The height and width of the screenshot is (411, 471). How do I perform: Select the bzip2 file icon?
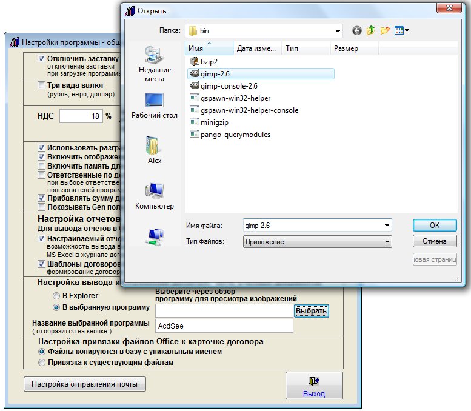(x=195, y=62)
